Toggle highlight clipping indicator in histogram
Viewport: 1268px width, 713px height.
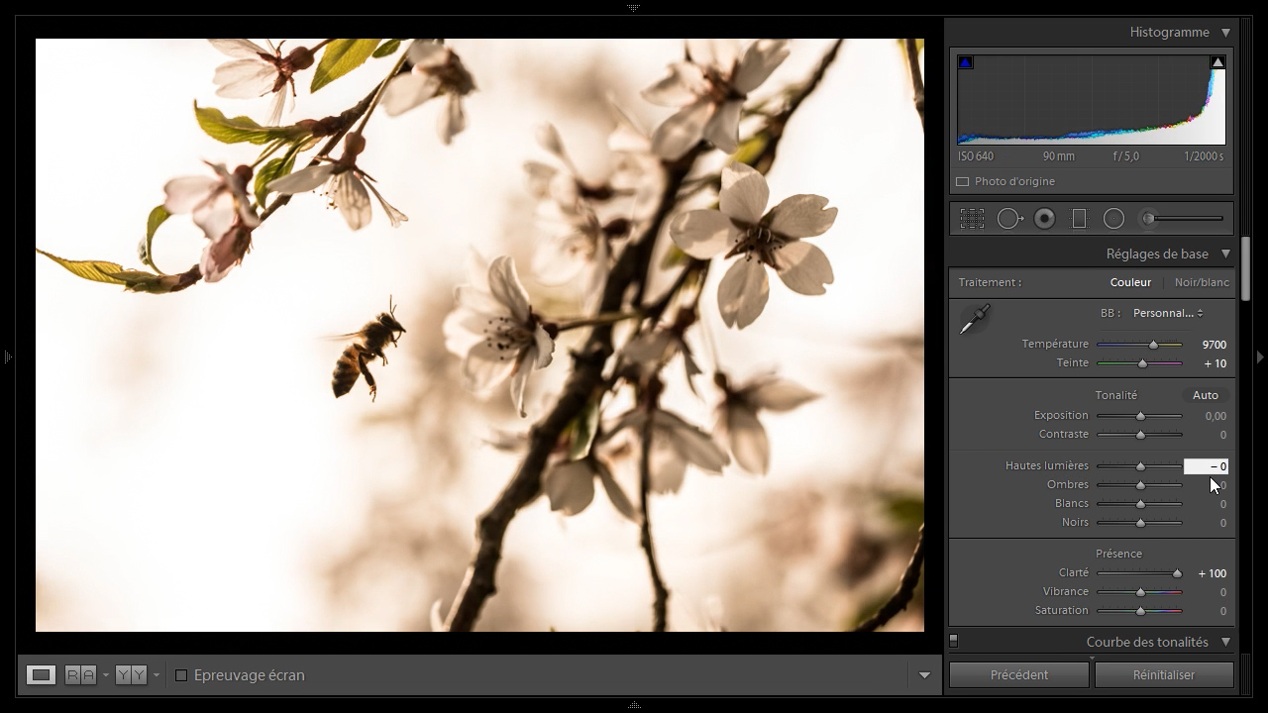(x=1217, y=62)
